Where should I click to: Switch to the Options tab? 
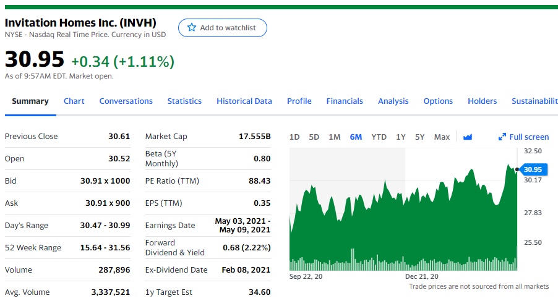point(438,101)
